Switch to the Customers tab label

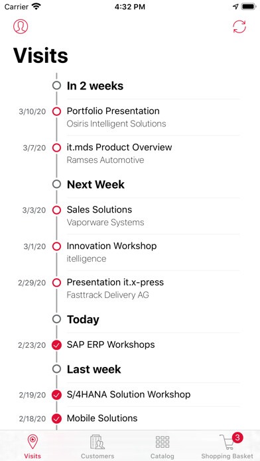tap(97, 456)
